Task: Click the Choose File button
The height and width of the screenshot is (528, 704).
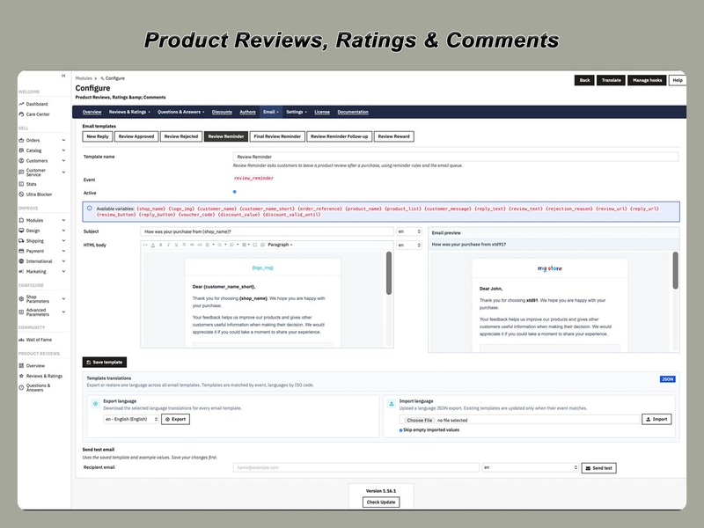Action: (x=420, y=421)
